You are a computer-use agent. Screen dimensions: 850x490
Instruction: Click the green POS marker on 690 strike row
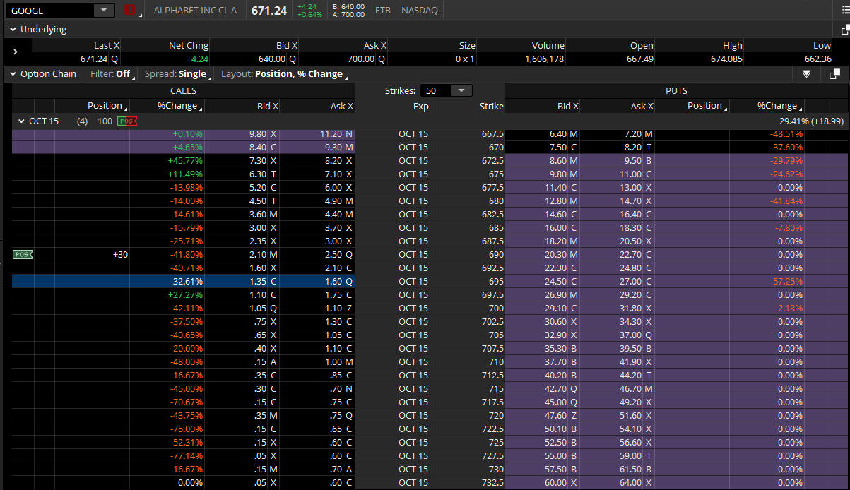[23, 254]
